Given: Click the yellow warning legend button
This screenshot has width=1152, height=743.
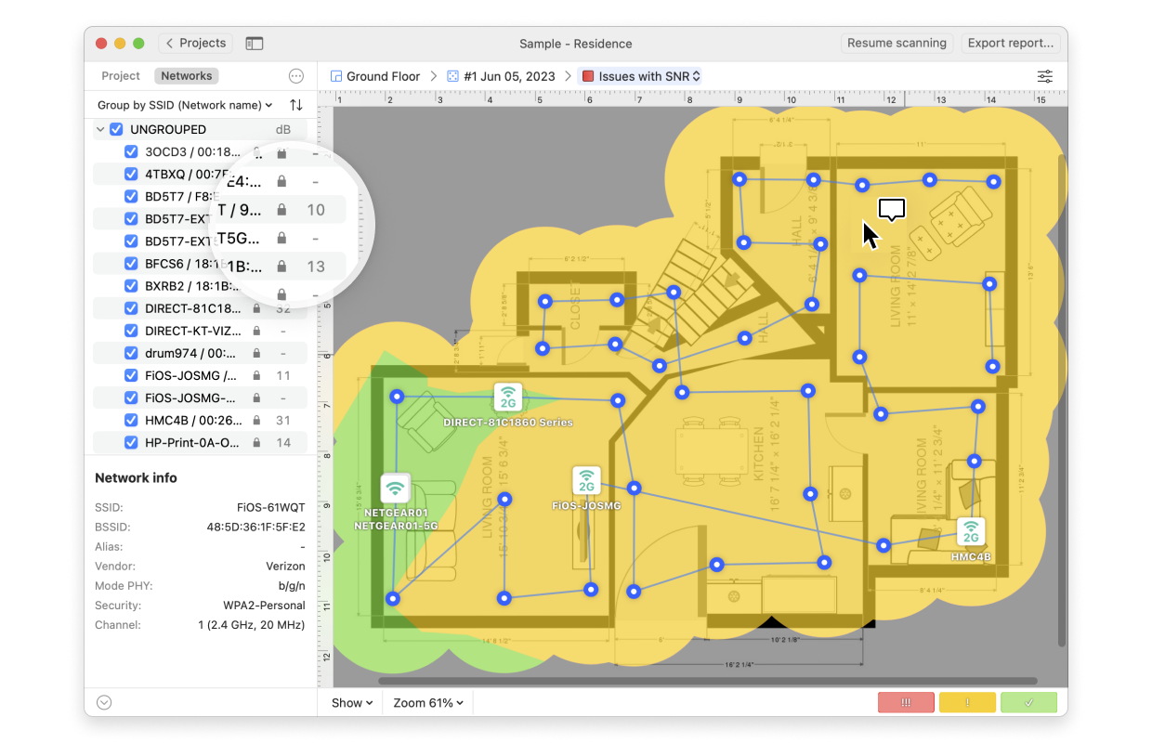Looking at the screenshot, I should tap(967, 703).
